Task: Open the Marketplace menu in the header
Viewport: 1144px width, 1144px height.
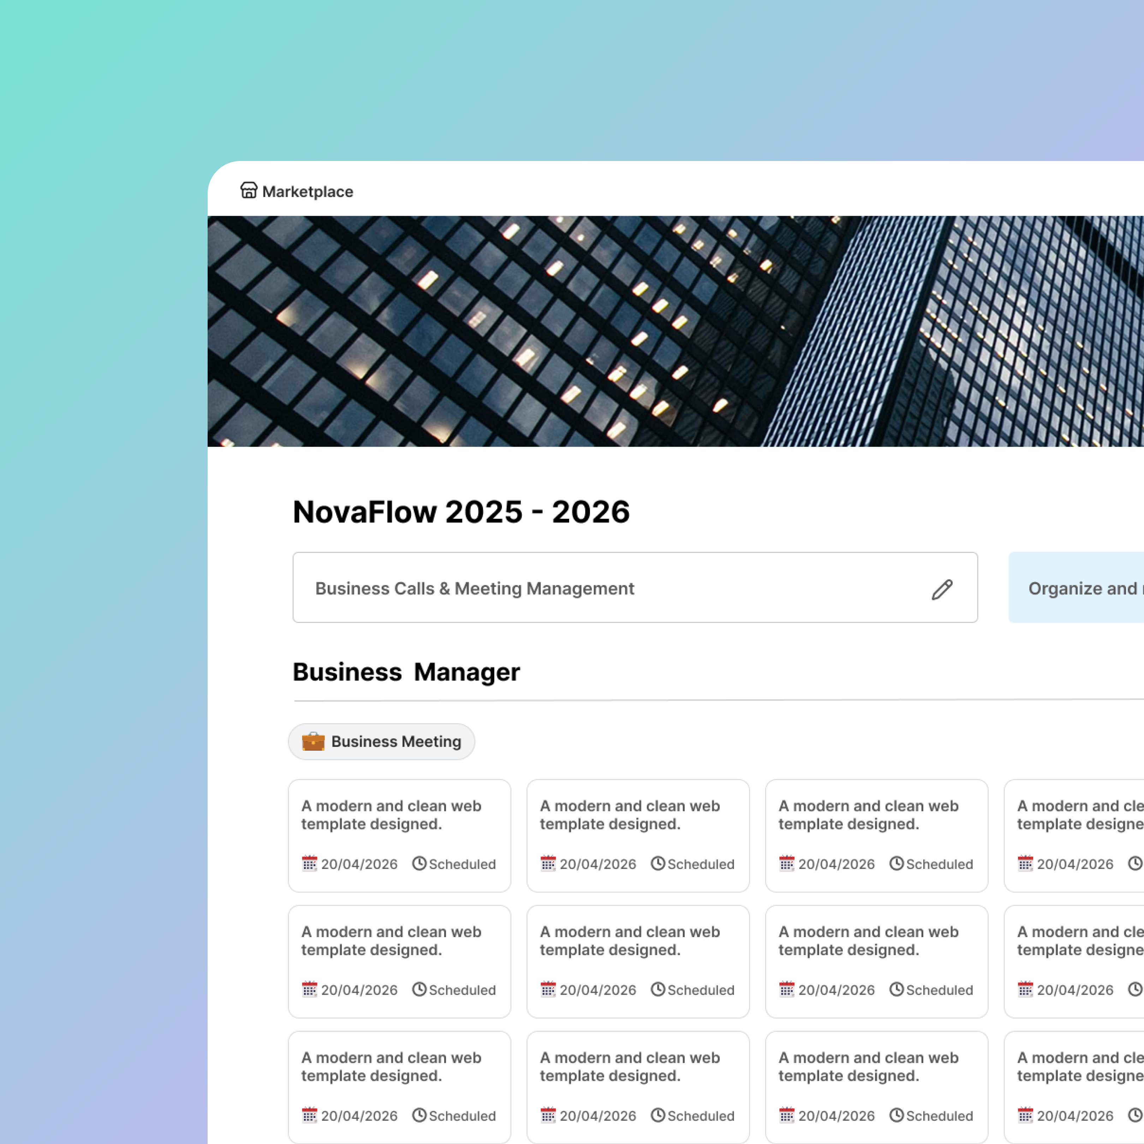Action: (307, 191)
